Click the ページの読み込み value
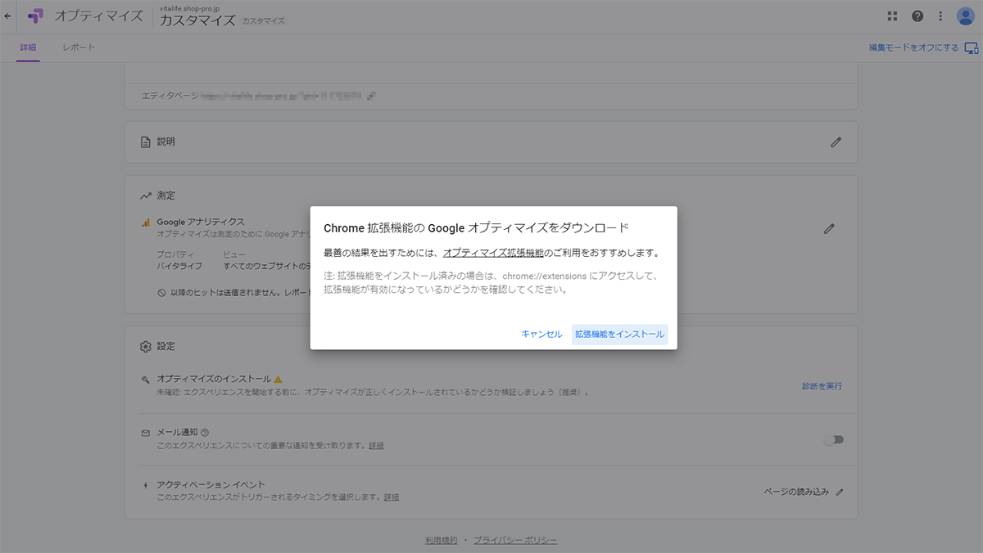This screenshot has width=983, height=553. click(796, 492)
